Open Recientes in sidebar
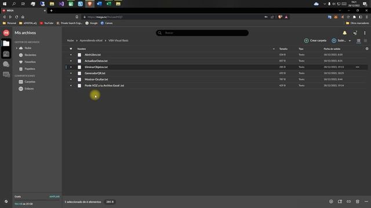 30,55
